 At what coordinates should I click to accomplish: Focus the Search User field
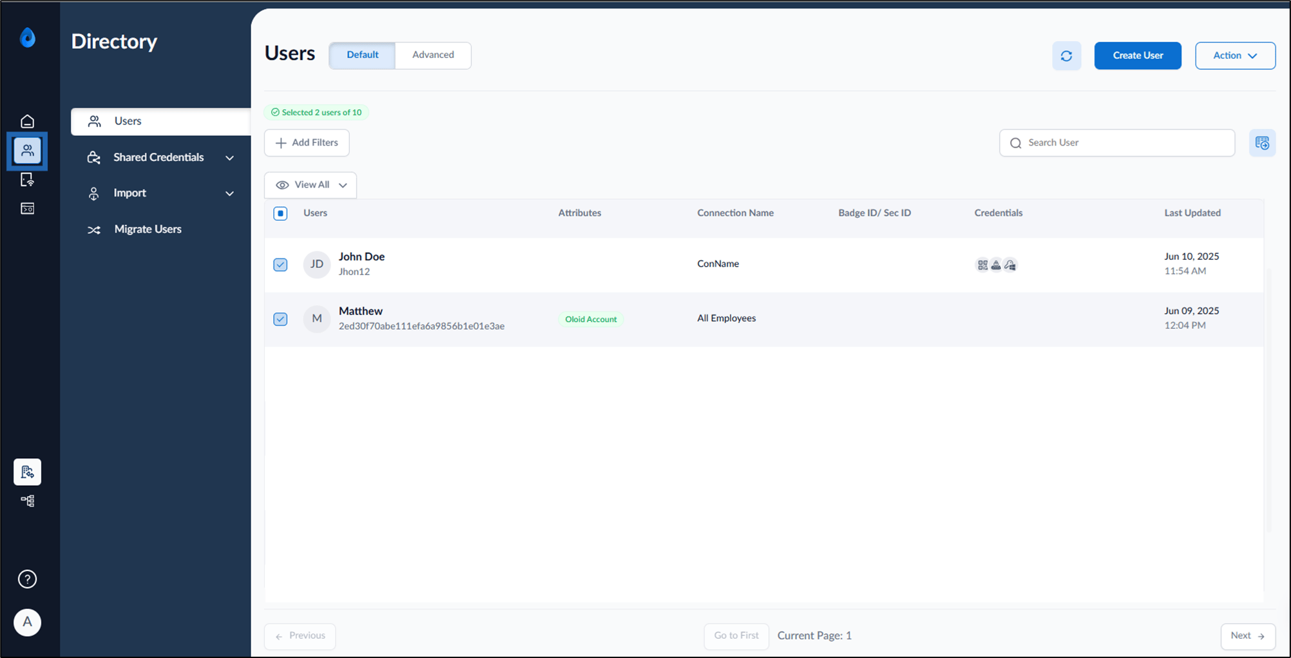point(1117,142)
